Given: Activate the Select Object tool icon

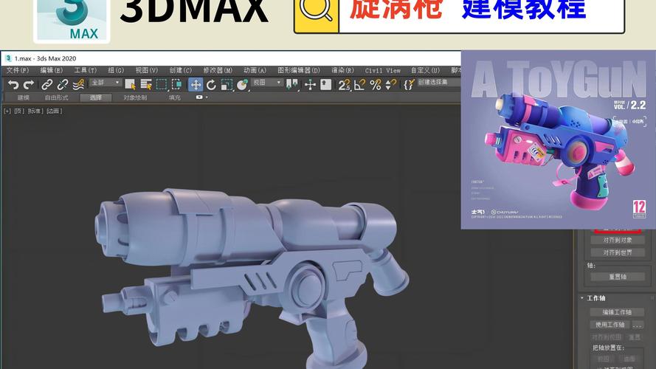Looking at the screenshot, I should click(x=130, y=85).
